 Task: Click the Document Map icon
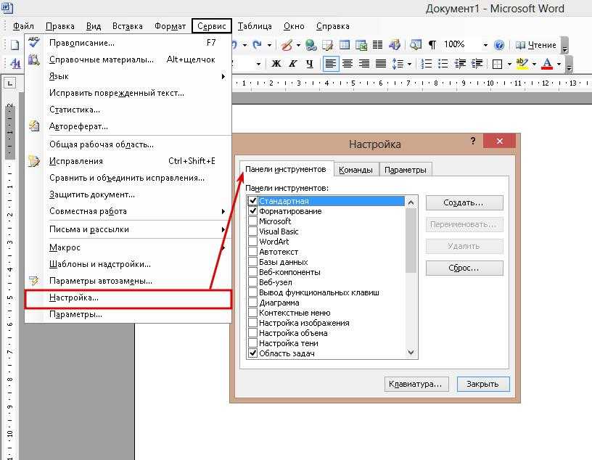pyautogui.click(x=415, y=45)
